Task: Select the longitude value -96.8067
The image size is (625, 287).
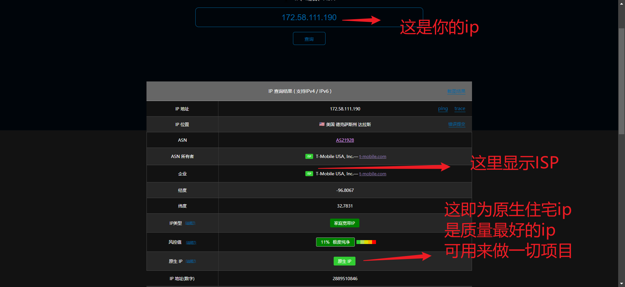Action: [x=345, y=190]
